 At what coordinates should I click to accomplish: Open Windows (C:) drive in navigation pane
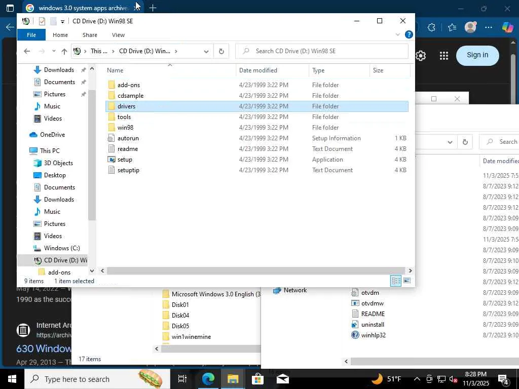[x=61, y=248]
